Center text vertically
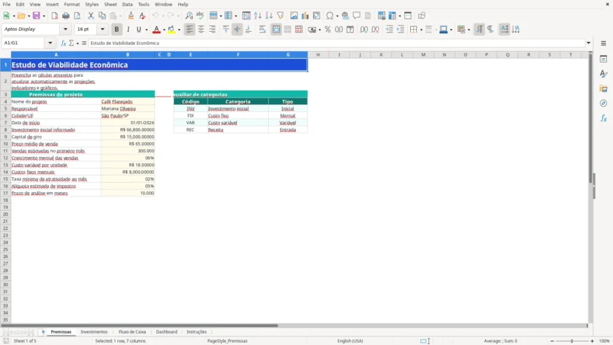The width and height of the screenshot is (613, 345). pyautogui.click(x=237, y=29)
